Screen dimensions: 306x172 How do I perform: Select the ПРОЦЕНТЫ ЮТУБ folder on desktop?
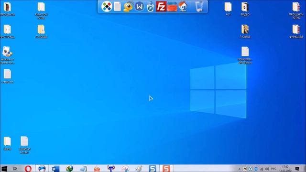point(296,11)
